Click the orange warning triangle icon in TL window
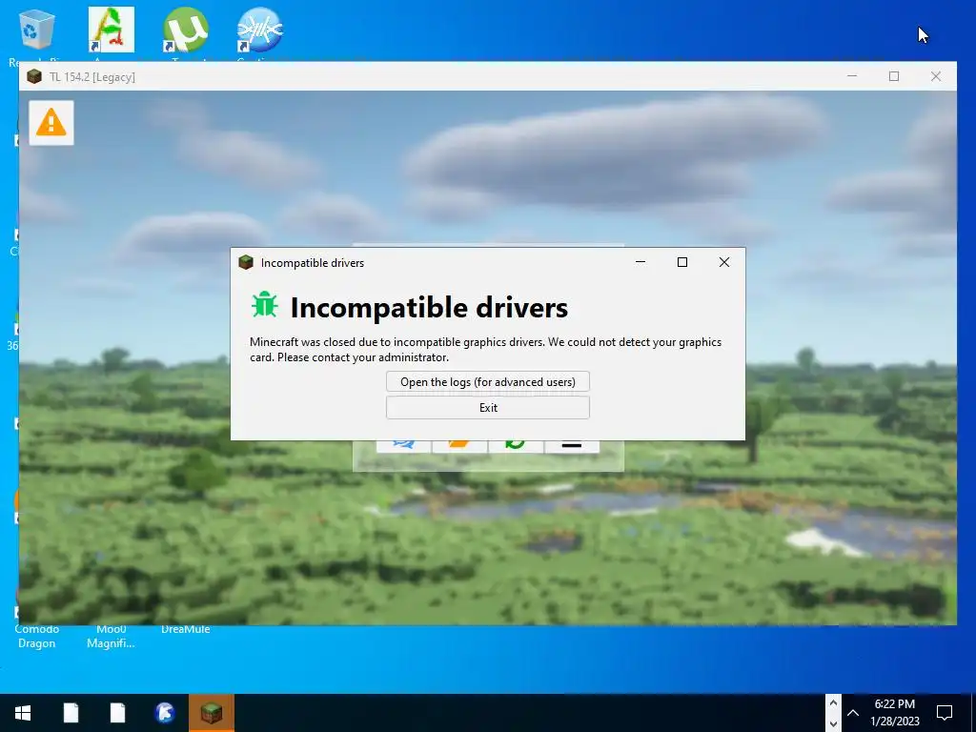Image resolution: width=976 pixels, height=732 pixels. click(x=51, y=123)
